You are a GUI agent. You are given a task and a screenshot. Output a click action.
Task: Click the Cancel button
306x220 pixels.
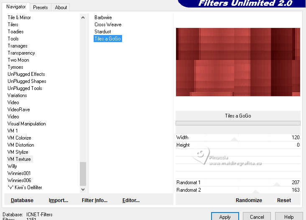tap(257, 216)
